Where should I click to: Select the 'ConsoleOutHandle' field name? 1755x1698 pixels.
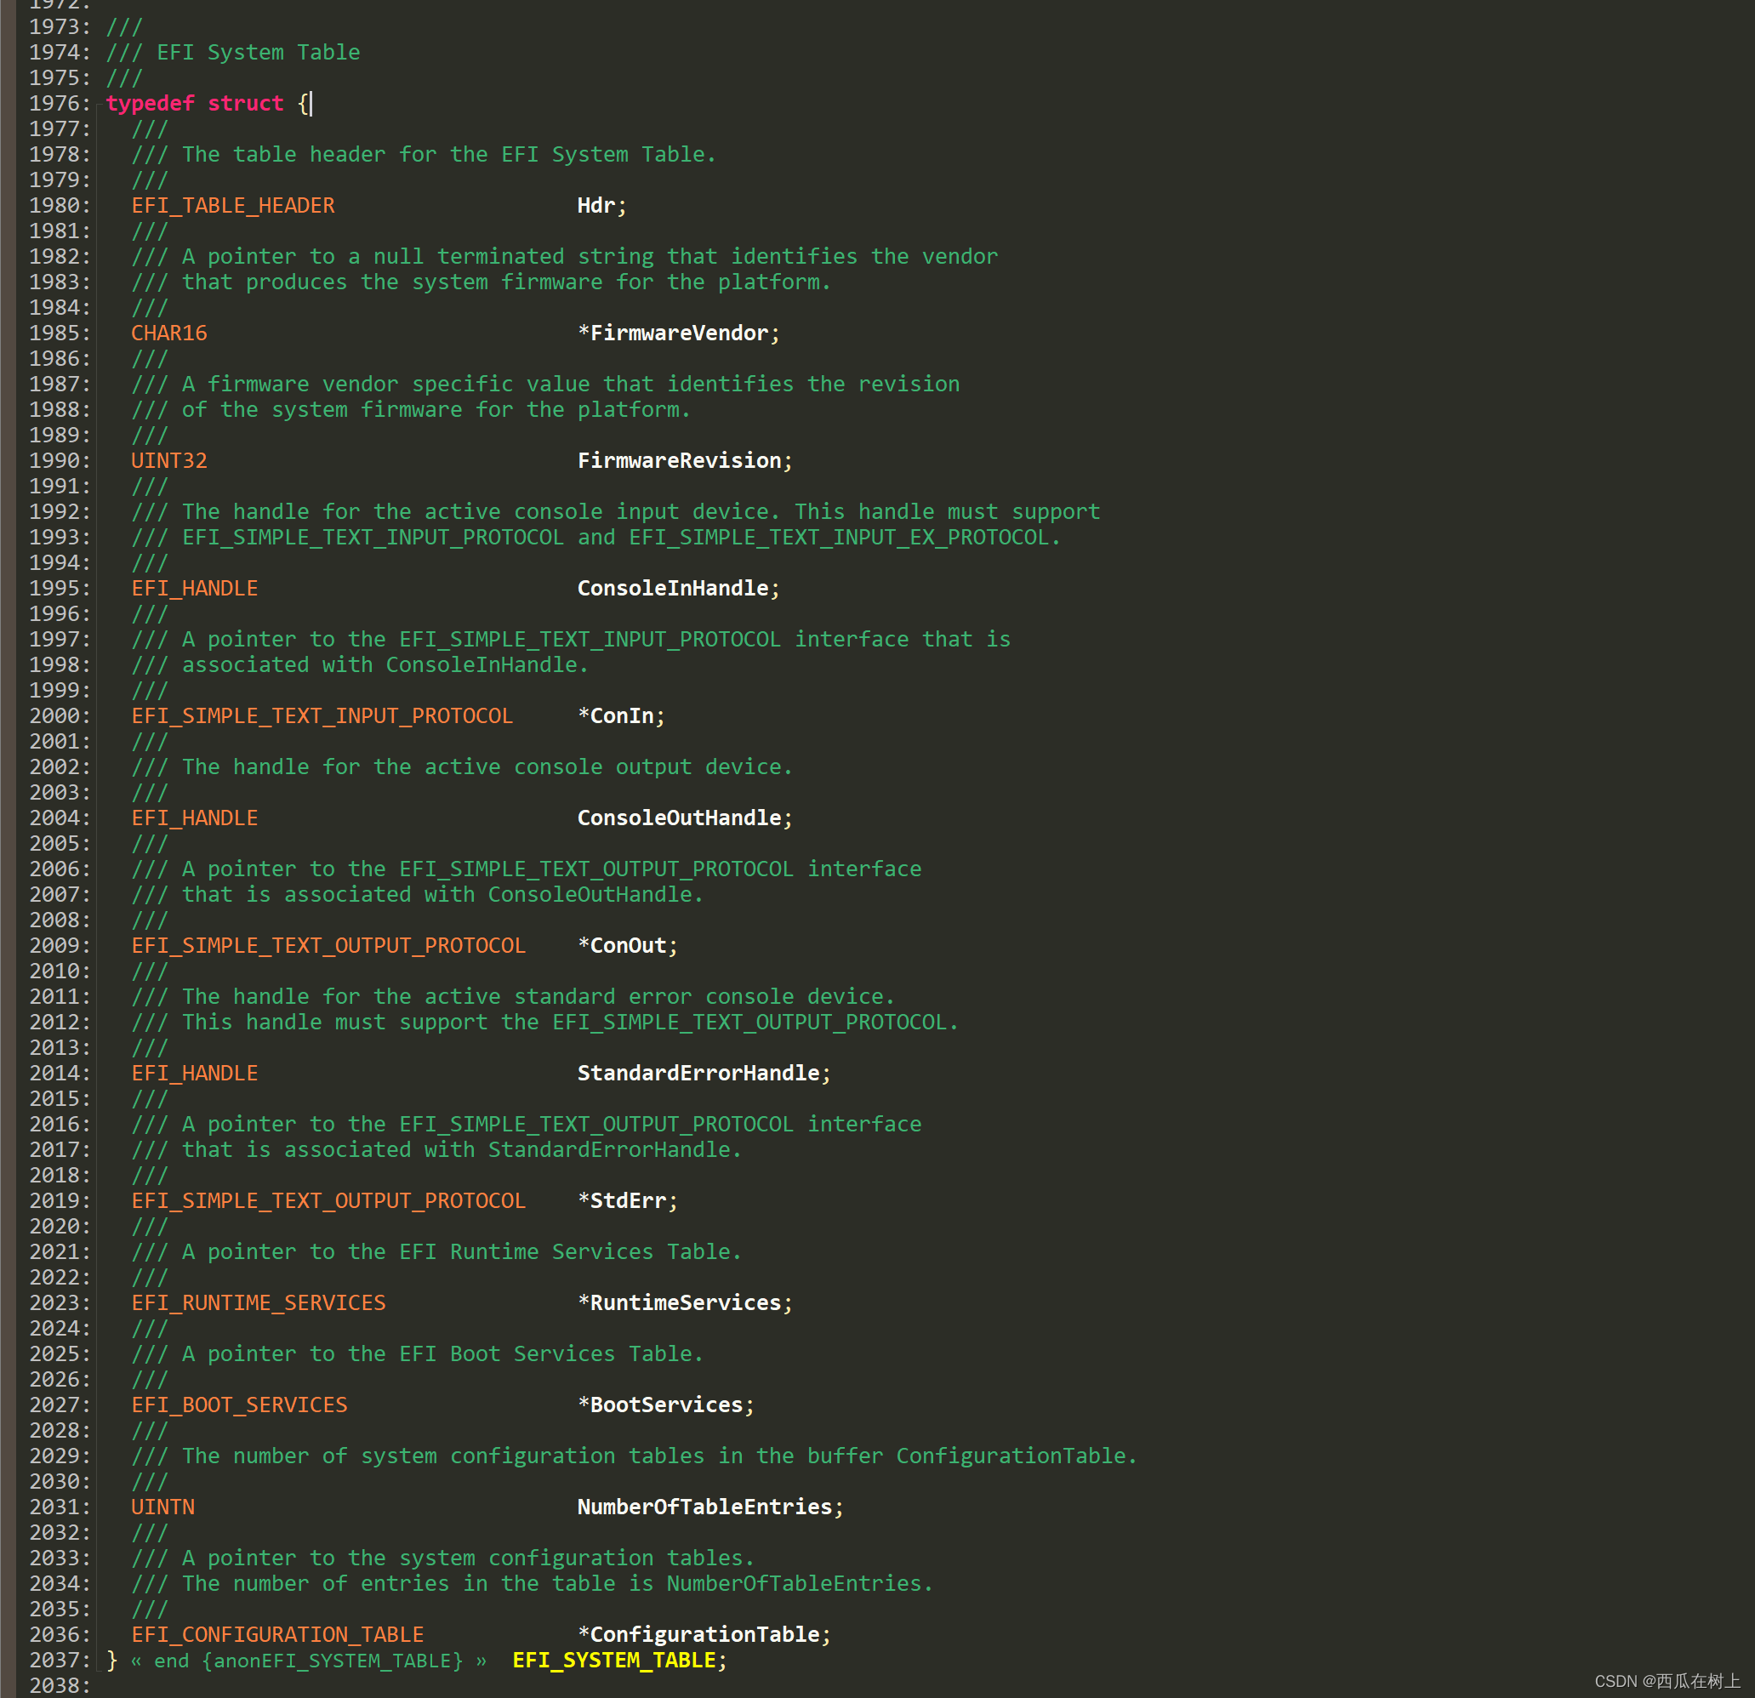tap(680, 818)
